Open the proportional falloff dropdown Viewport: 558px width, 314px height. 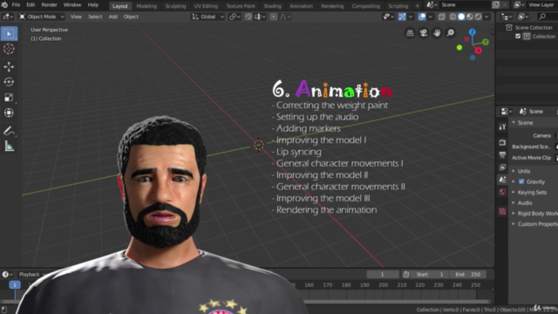click(285, 17)
